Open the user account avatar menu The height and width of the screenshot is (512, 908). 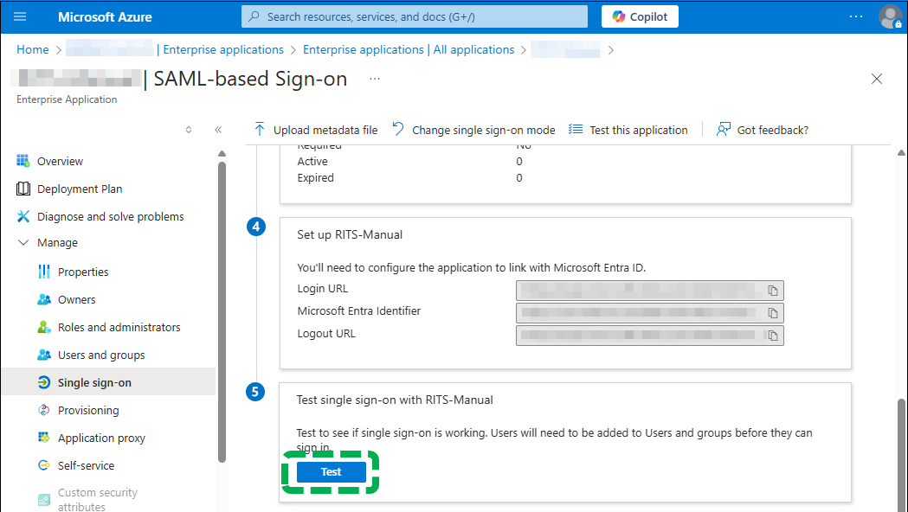[889, 16]
